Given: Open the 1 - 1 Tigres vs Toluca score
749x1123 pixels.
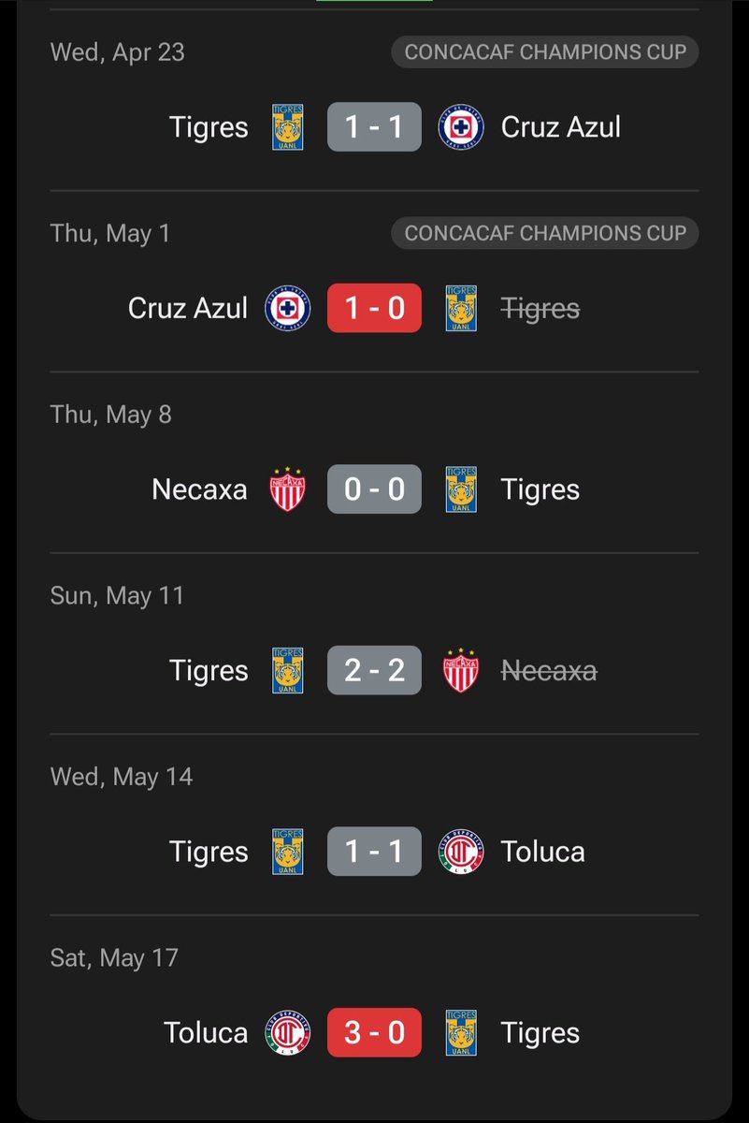Looking at the screenshot, I should click(x=374, y=852).
